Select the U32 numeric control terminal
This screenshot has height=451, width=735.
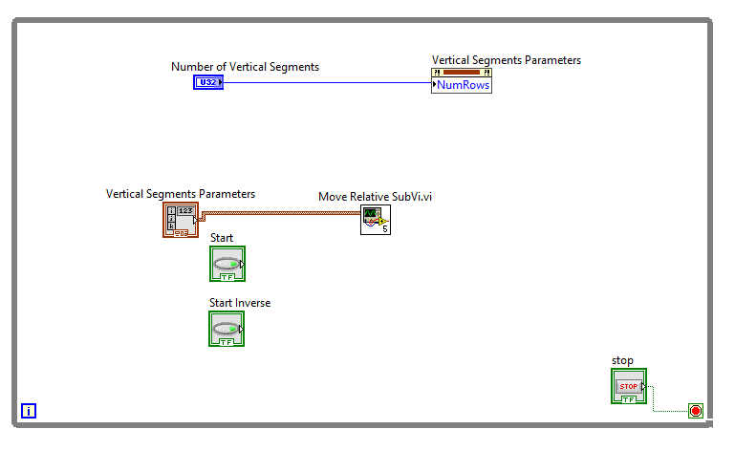tap(208, 82)
